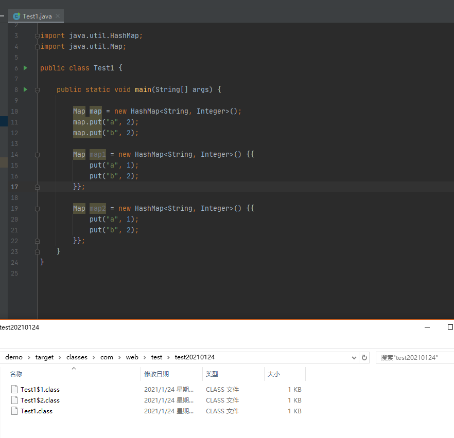Switch to the Test1.java editor tab

coord(36,16)
